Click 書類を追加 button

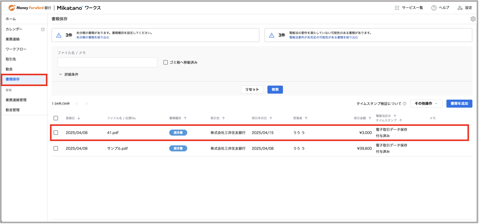[x=459, y=104]
